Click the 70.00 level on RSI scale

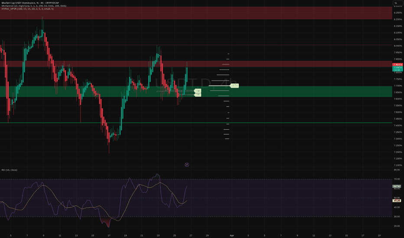point(397,179)
